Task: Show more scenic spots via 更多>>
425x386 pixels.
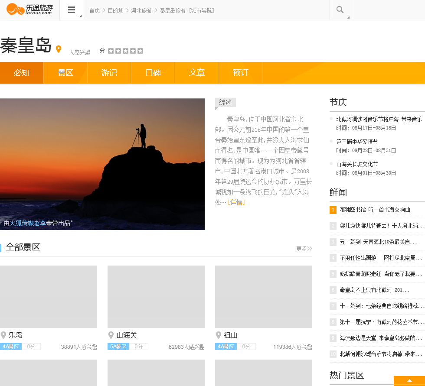Action: [304, 249]
